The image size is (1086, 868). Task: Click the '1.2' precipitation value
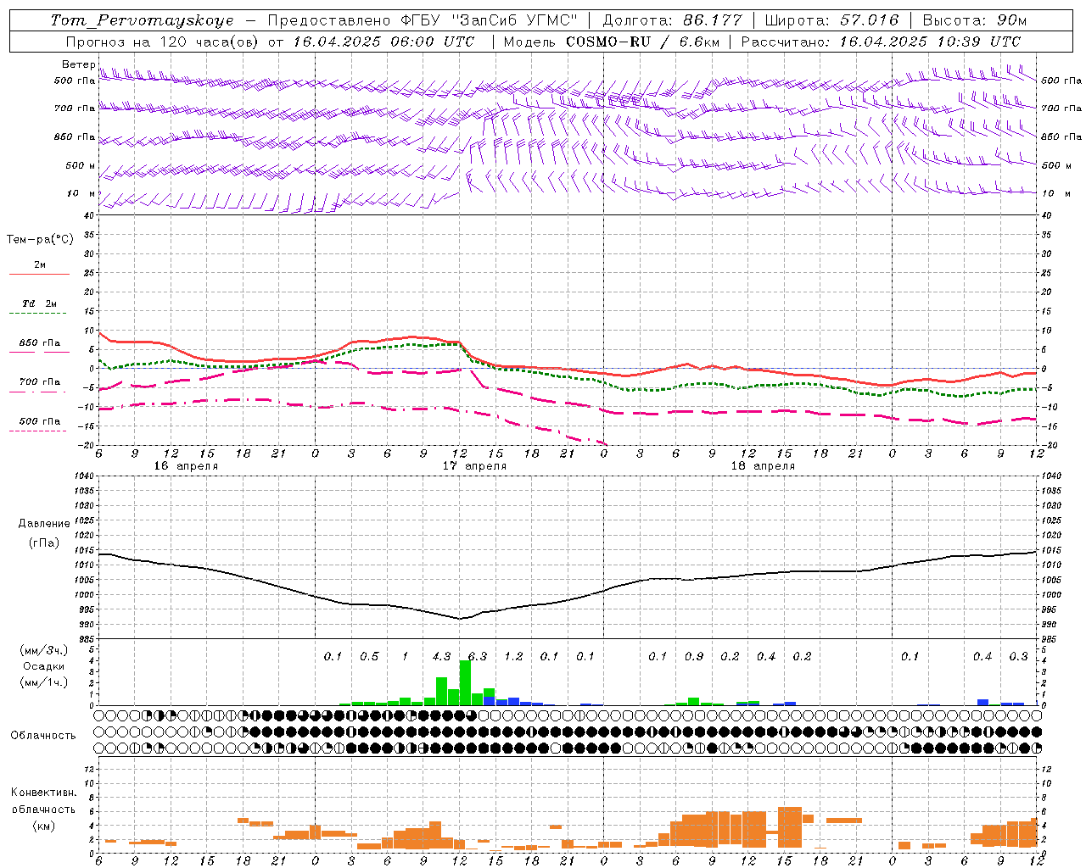click(x=513, y=657)
